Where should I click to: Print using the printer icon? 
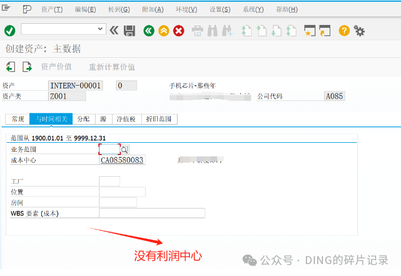pyautogui.click(x=197, y=31)
